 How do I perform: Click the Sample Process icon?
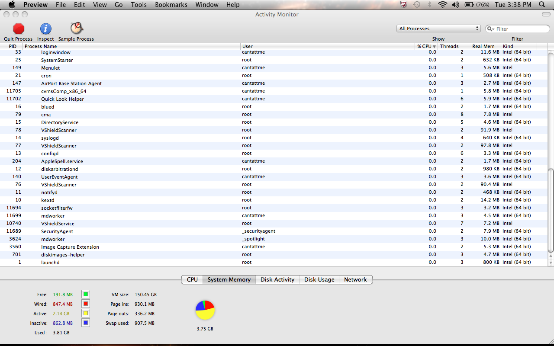77,28
